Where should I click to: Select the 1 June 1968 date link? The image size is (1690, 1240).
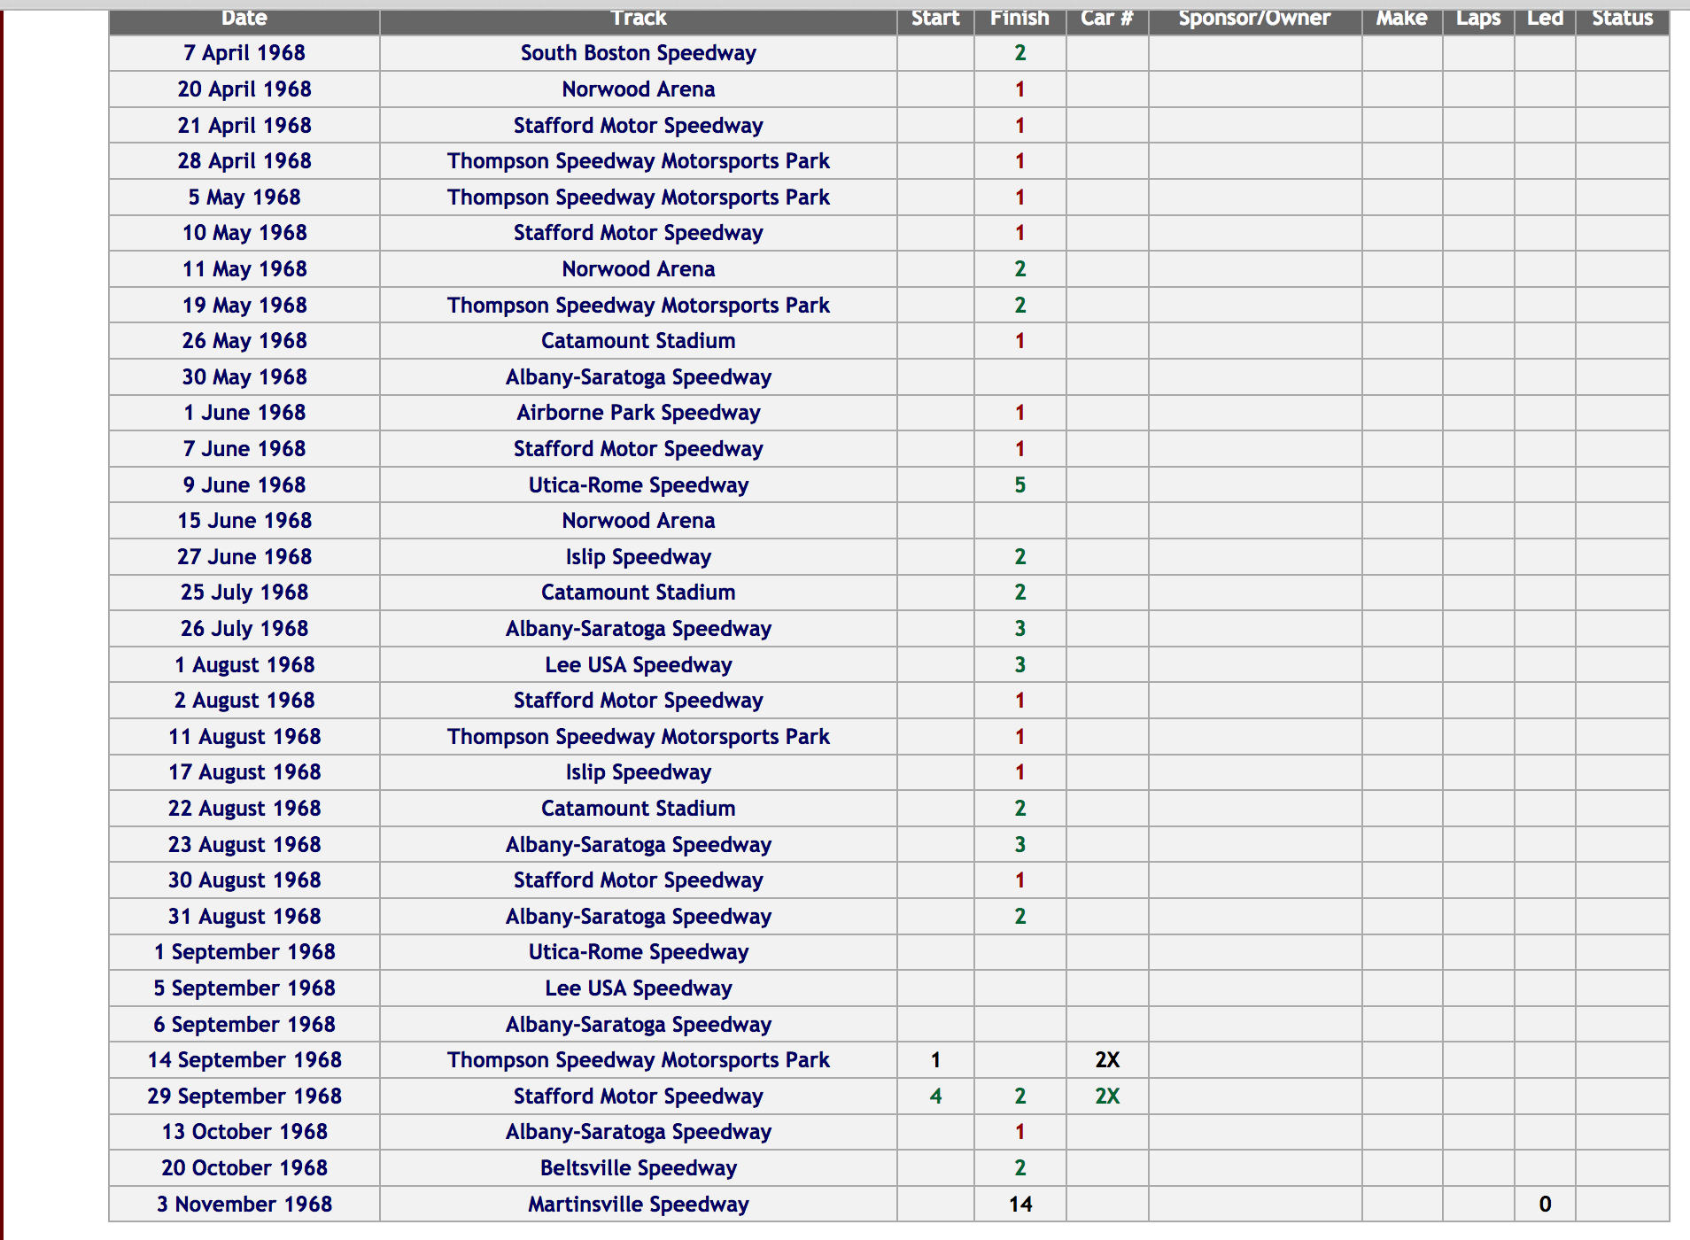[x=244, y=413]
